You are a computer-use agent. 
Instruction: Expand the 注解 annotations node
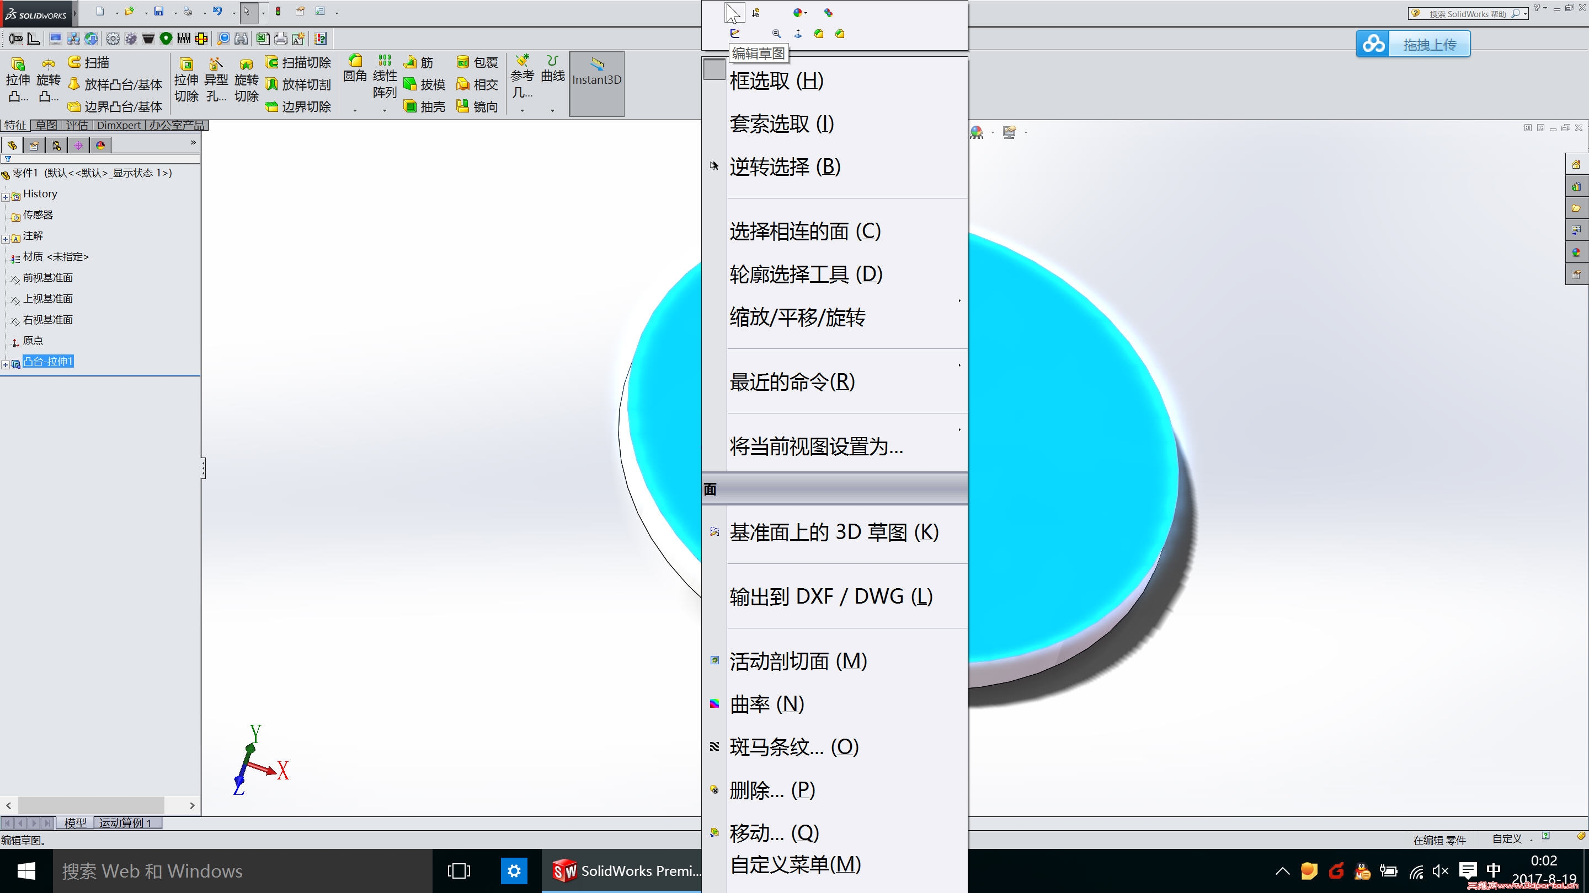click(x=6, y=239)
